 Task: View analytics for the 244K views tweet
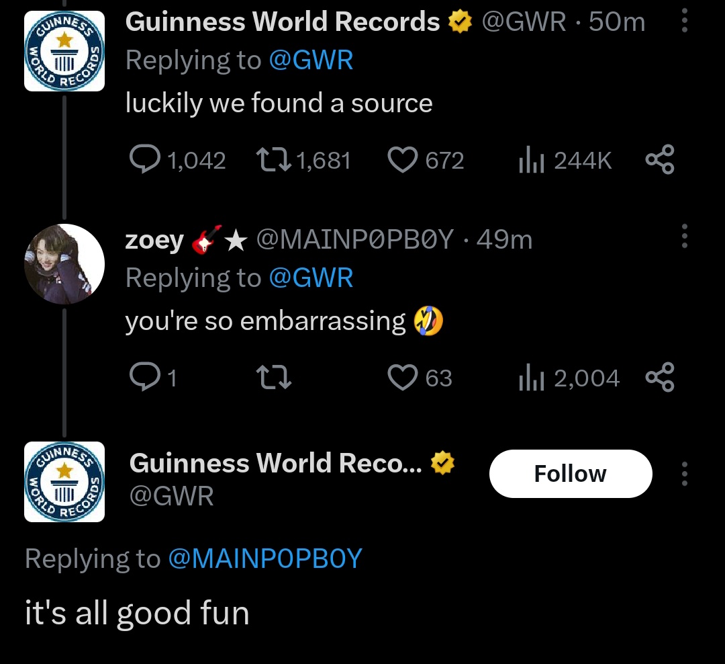pyautogui.click(x=530, y=160)
